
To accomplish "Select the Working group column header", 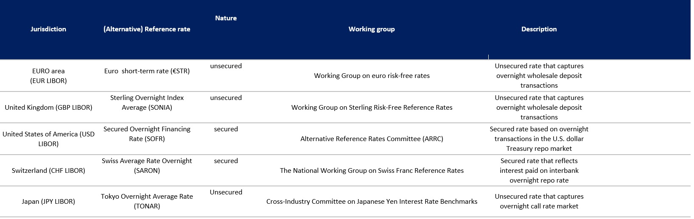I will (372, 29).
